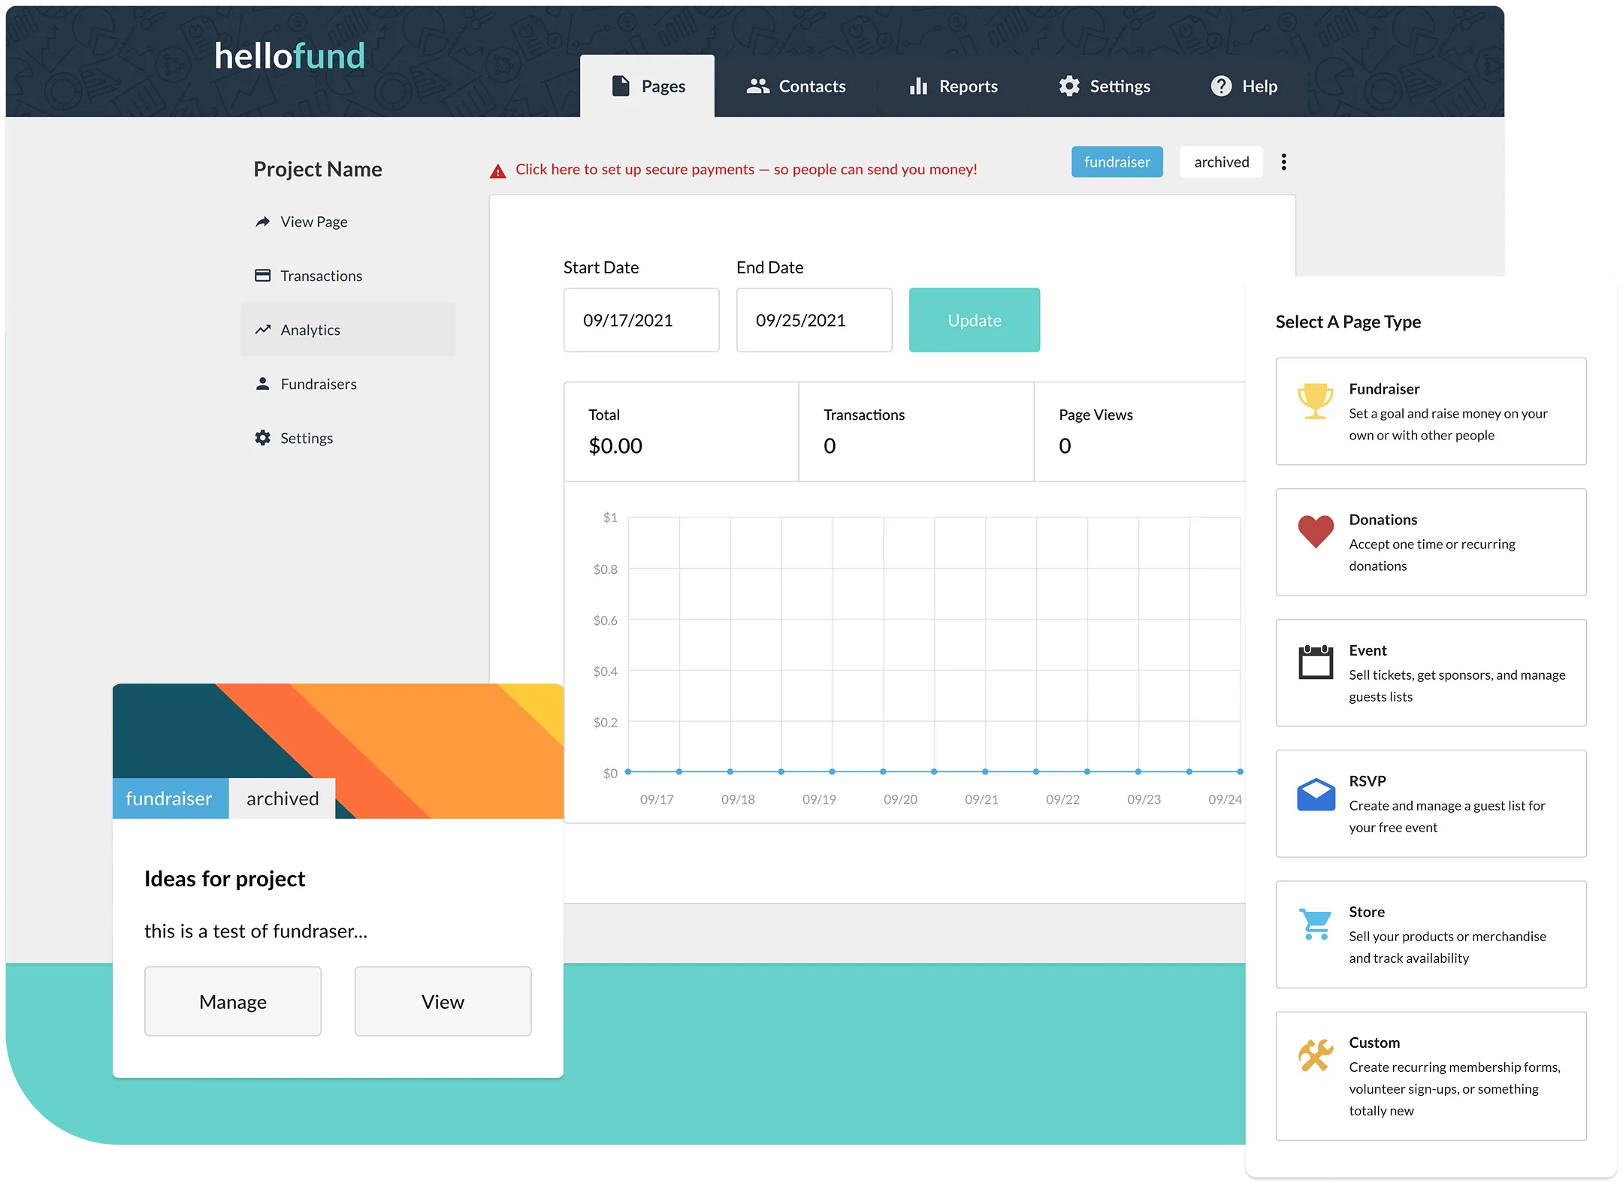Screen dimensions: 1623x1183
Task: Choose the RSVP page type card
Action: [x=1431, y=804]
